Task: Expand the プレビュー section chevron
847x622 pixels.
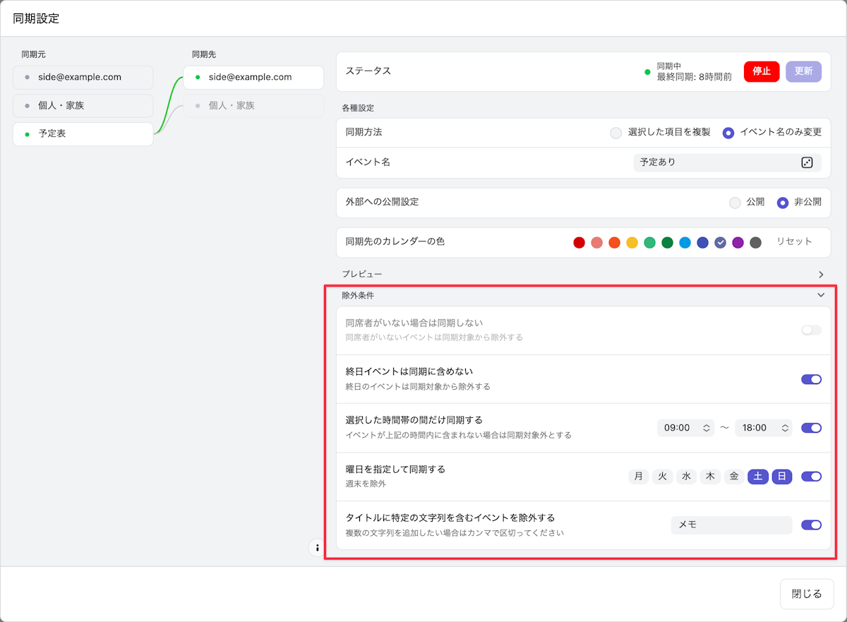Action: (821, 274)
